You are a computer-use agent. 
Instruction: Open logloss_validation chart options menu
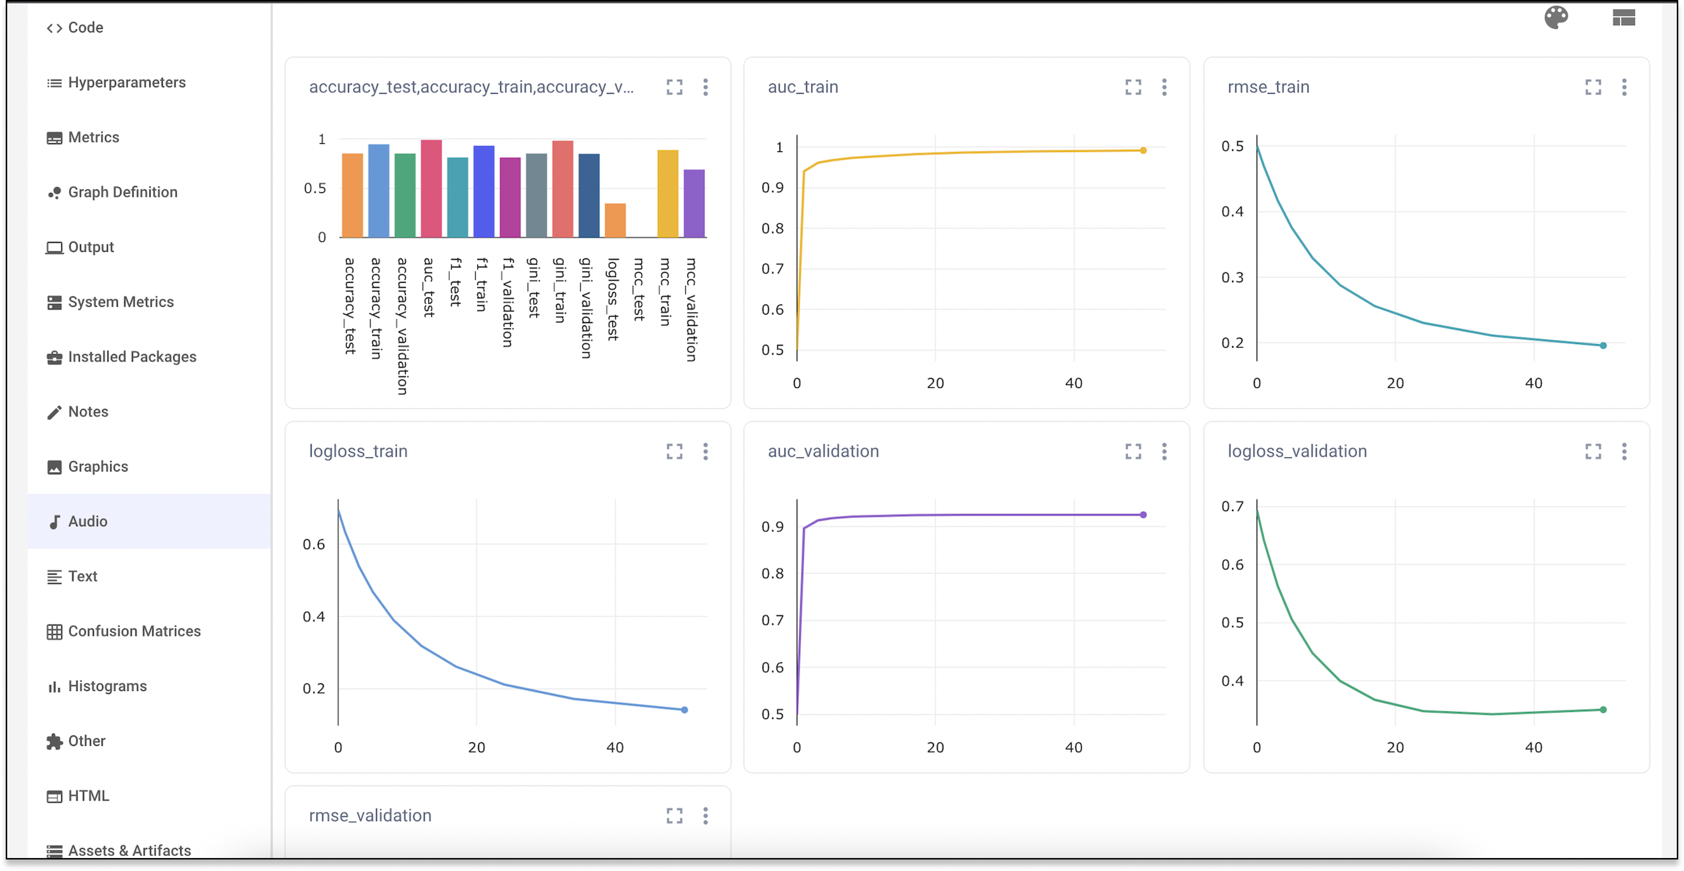click(x=1624, y=451)
